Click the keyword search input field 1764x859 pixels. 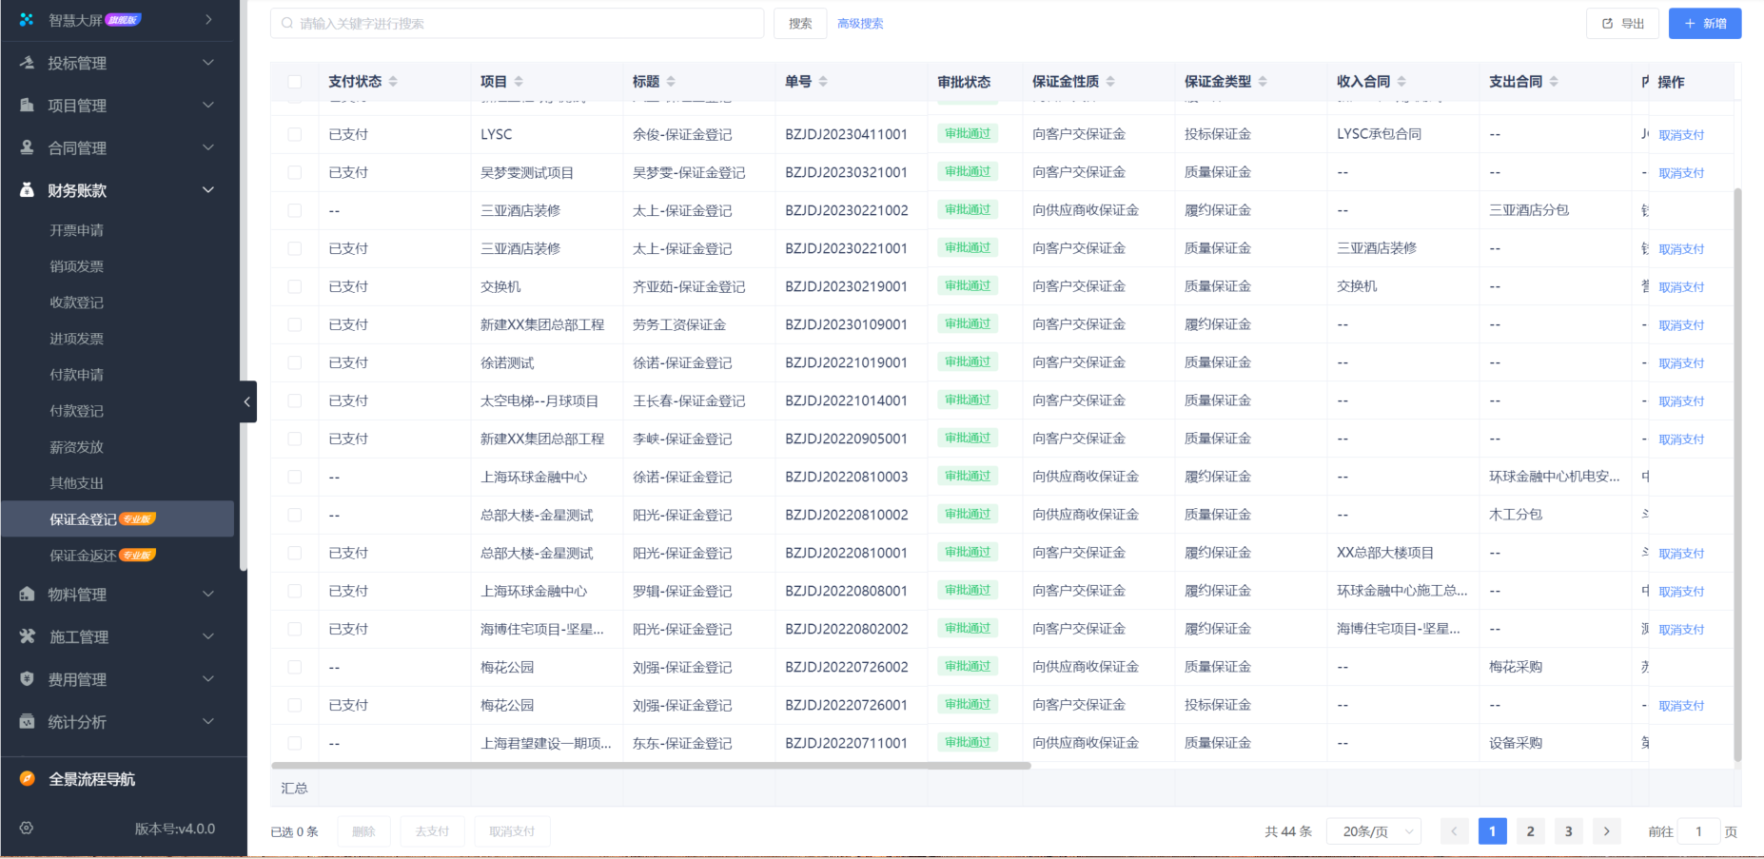click(517, 23)
